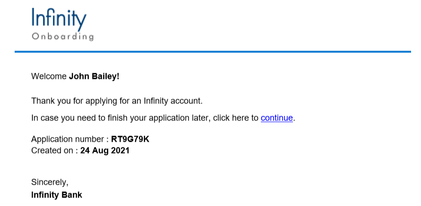Click the bold name John Bailey
Image resolution: width=421 pixels, height=206 pixels.
[94, 76]
